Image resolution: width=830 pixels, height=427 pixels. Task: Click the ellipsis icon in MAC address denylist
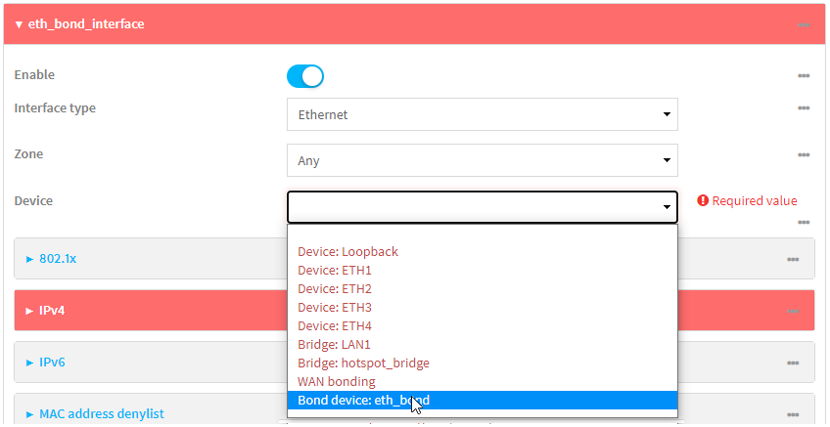[x=793, y=414]
